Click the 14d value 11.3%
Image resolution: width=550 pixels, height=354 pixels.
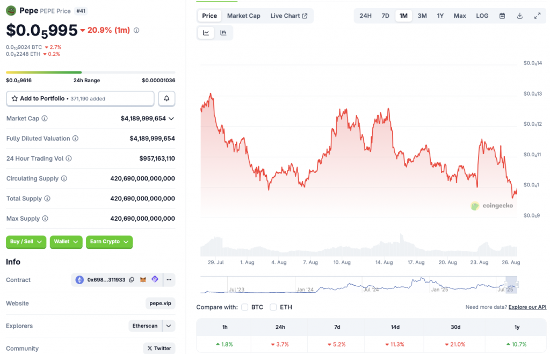(x=395, y=344)
